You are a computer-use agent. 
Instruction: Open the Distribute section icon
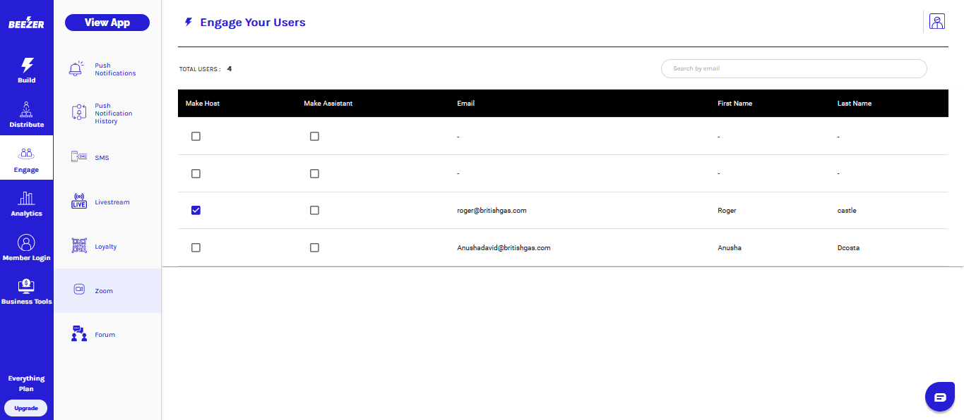27,110
